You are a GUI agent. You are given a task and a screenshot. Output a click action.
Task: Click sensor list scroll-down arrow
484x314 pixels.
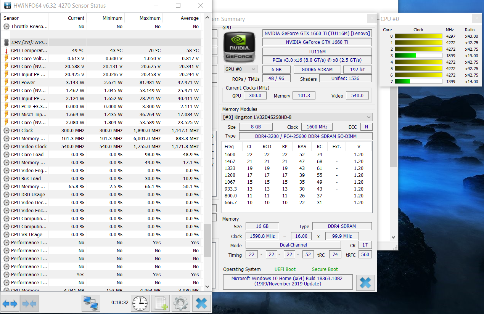tap(207, 287)
